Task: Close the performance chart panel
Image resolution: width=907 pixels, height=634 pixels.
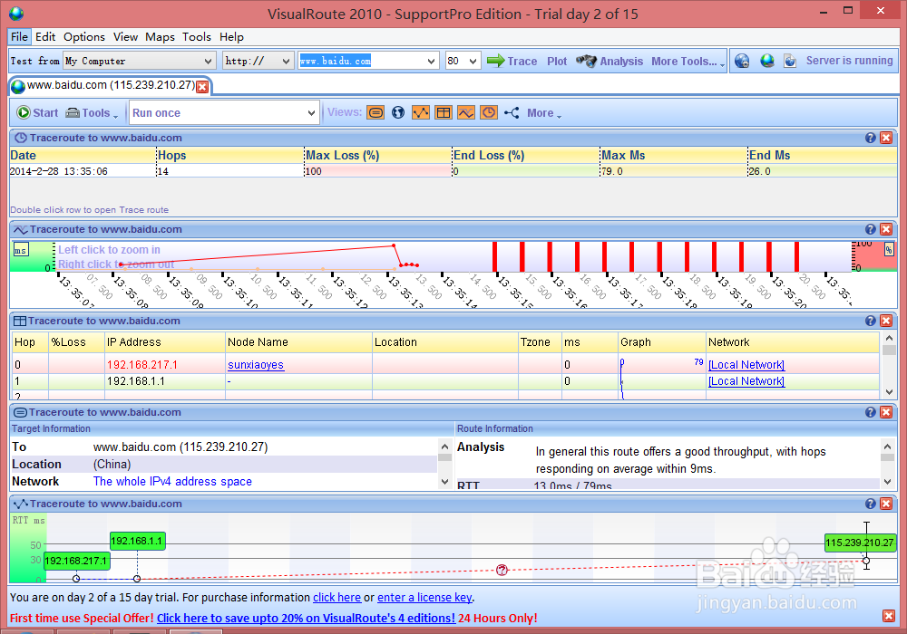Action: click(885, 229)
